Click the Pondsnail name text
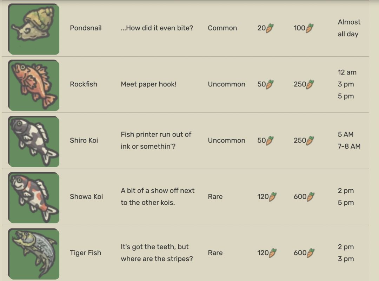This screenshot has height=281, width=379. click(86, 28)
